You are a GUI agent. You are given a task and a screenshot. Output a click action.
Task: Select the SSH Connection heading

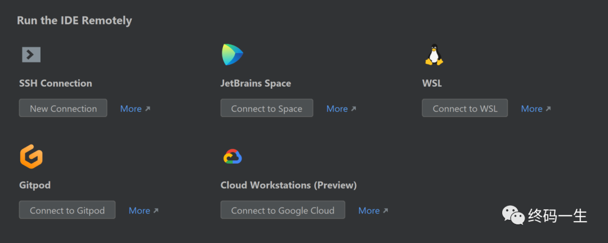click(x=55, y=83)
